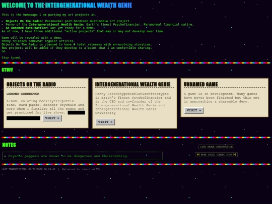Visit the Objects On The Radio project
Image resolution: width=272 pixels, height=204 pixels.
(52, 118)
